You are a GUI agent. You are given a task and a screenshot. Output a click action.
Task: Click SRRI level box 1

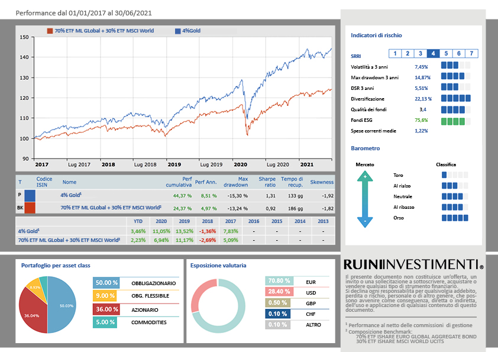click(395, 53)
